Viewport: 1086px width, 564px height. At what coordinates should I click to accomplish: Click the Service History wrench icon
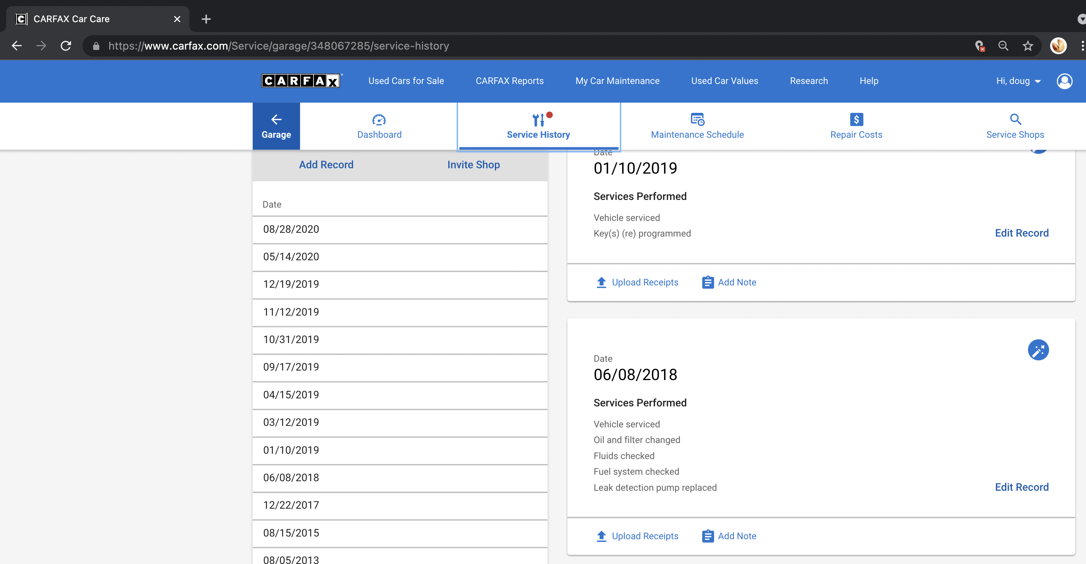point(538,119)
